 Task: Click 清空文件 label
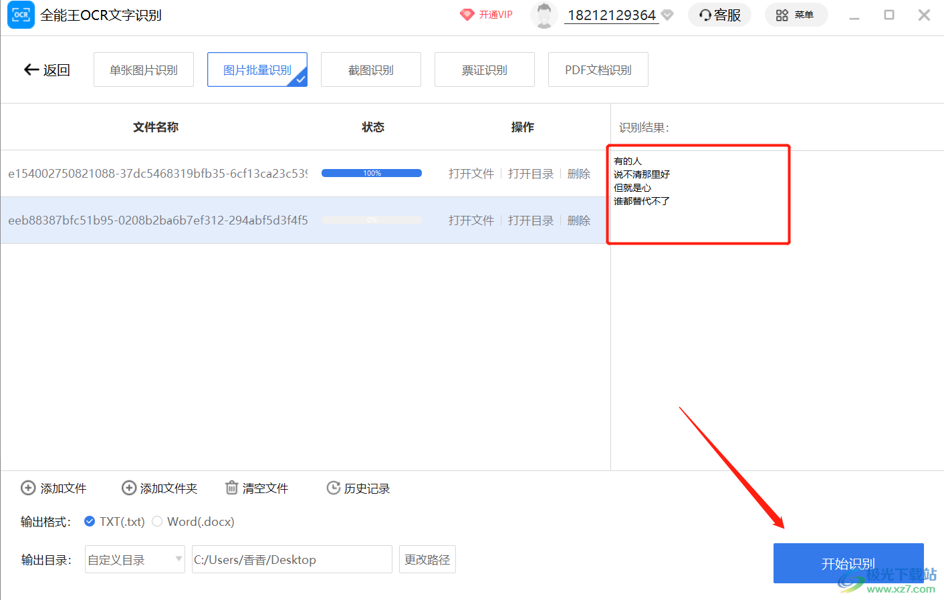tap(265, 488)
